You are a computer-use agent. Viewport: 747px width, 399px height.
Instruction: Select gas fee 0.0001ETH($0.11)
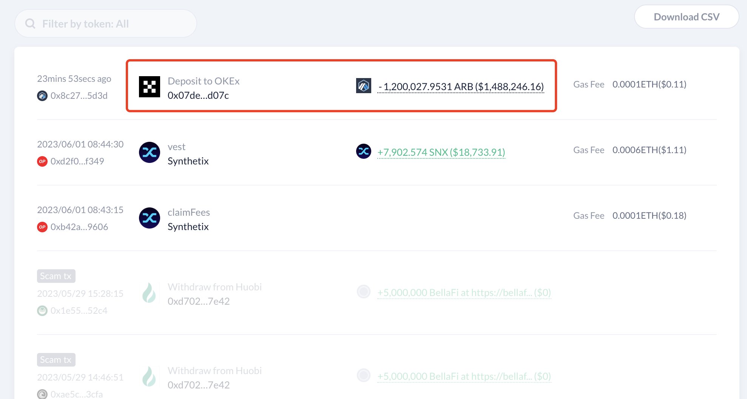tap(650, 84)
